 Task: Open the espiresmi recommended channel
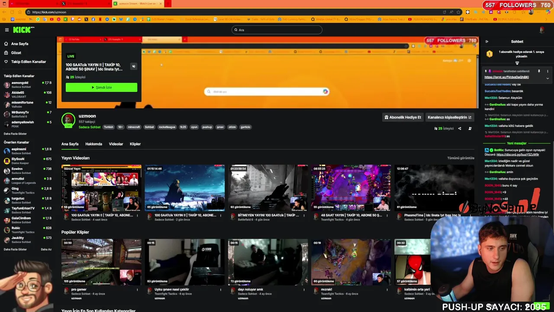coord(27,151)
